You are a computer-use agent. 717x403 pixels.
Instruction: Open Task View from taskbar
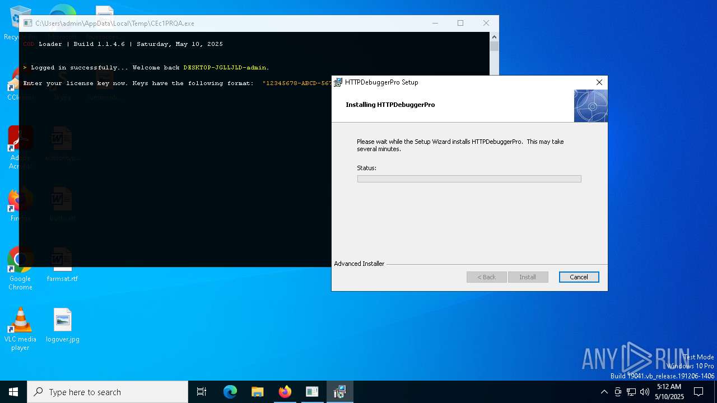[x=202, y=392]
